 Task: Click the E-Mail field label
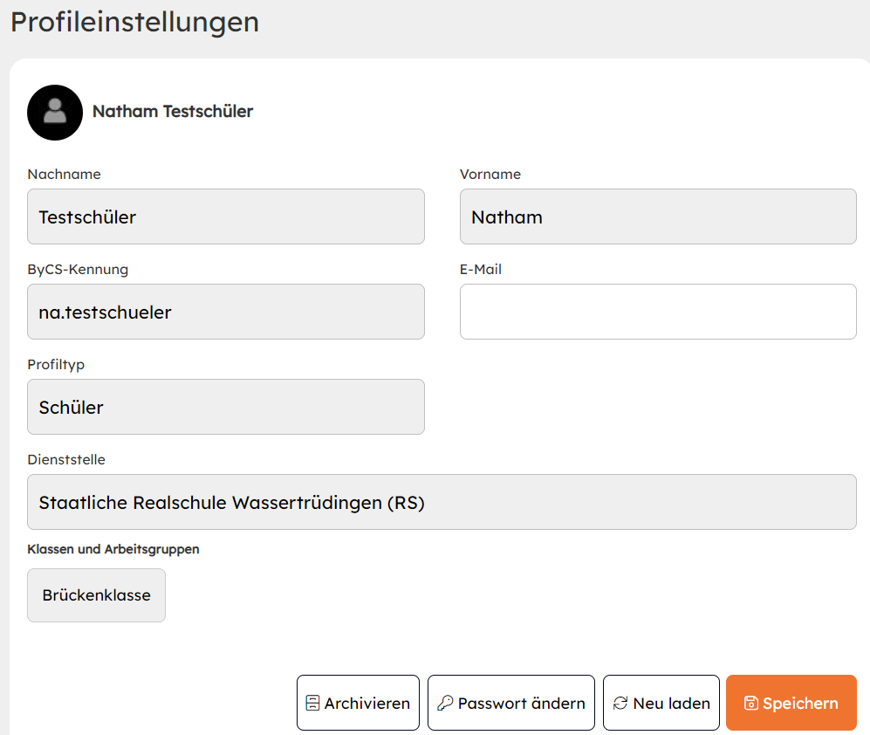480,270
